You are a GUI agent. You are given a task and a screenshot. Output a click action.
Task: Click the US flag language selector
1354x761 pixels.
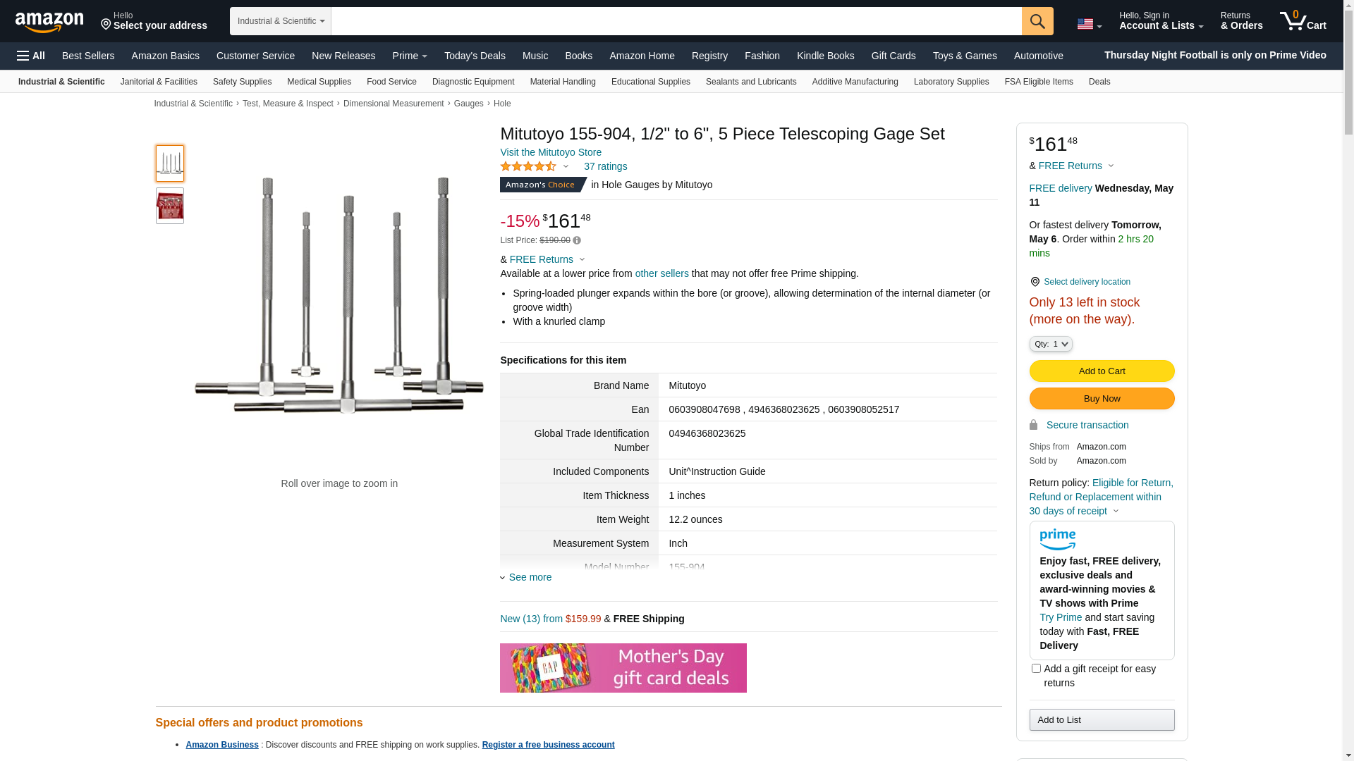pyautogui.click(x=1089, y=24)
